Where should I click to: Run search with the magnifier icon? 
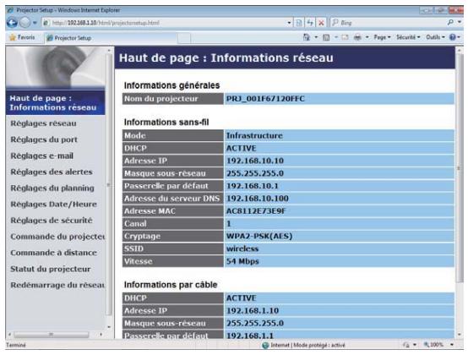[451, 22]
